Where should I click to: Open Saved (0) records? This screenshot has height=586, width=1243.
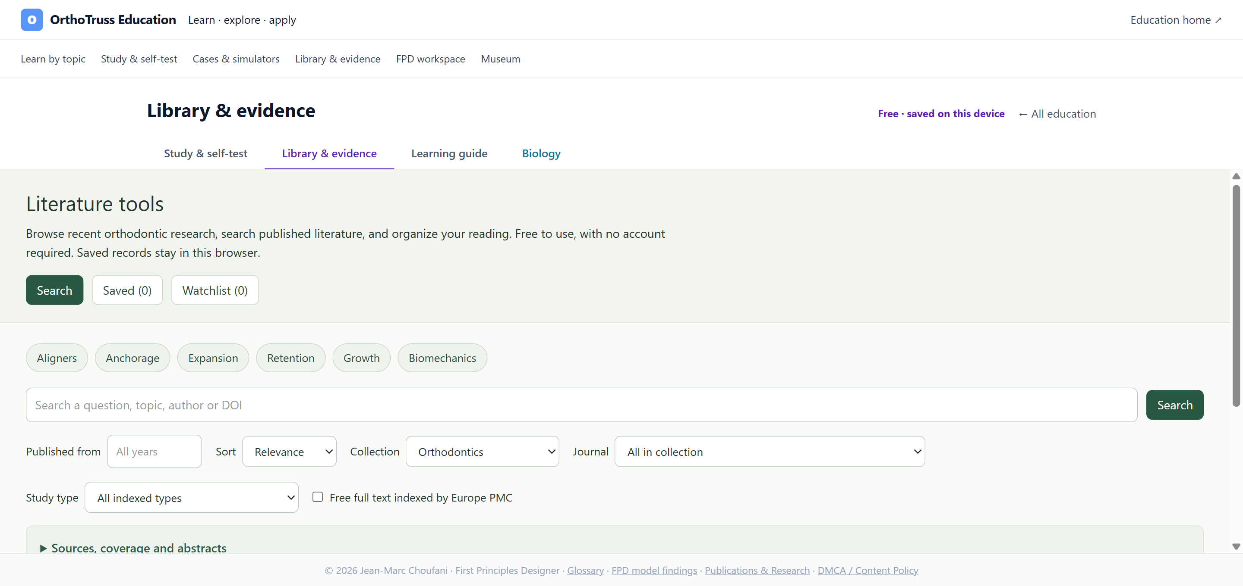(127, 290)
